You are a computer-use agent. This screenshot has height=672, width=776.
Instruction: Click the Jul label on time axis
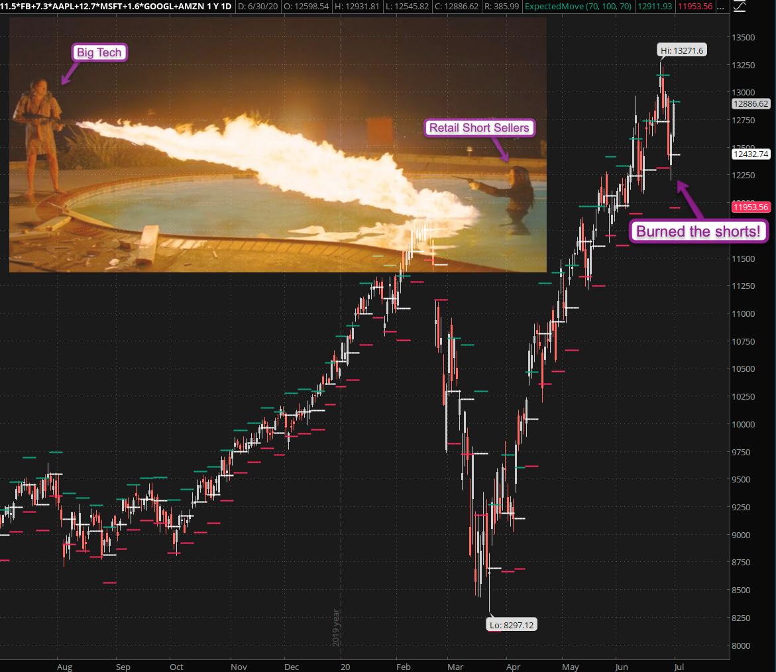pos(679,667)
